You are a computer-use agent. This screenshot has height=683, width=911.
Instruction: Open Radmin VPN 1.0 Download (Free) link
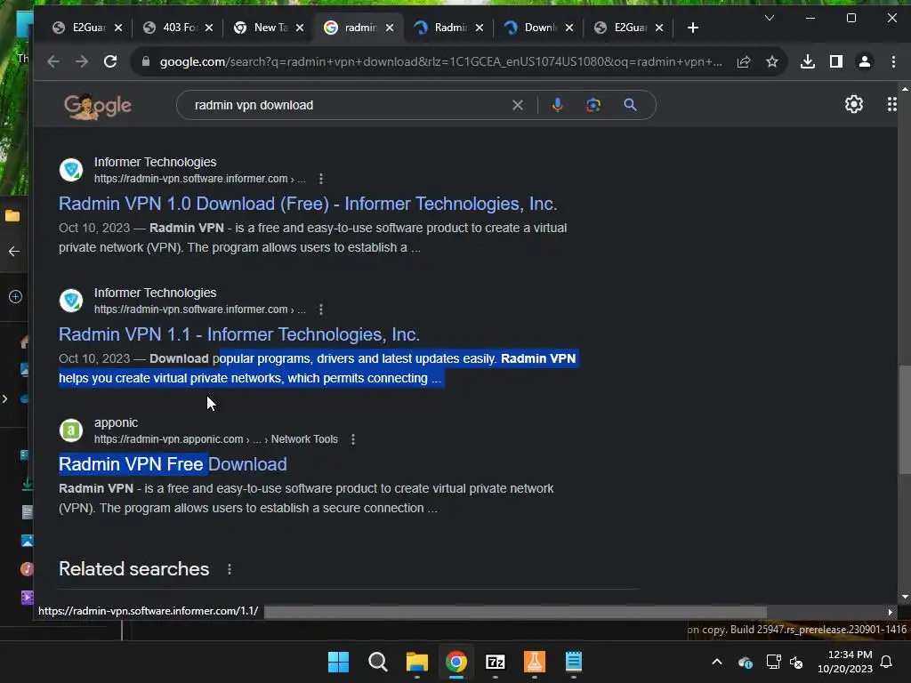coord(308,204)
